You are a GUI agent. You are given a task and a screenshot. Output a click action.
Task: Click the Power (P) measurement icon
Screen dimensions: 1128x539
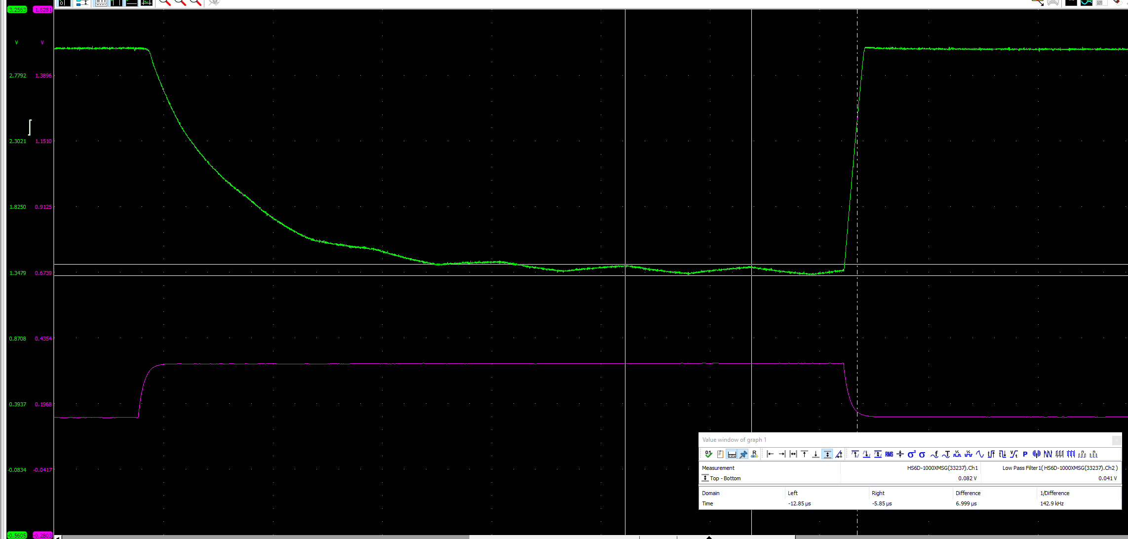point(1025,454)
